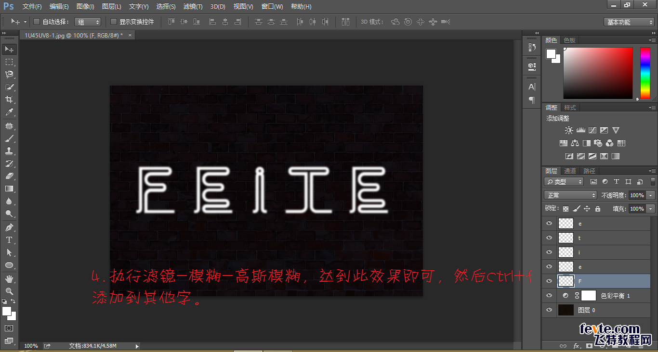Screen dimensions: 658x352
Task: Open the collapsed History panel icon
Action: pos(532,47)
